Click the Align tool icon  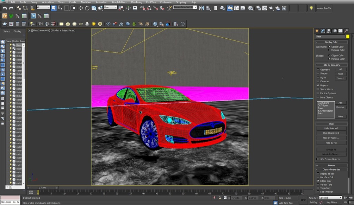point(208,8)
